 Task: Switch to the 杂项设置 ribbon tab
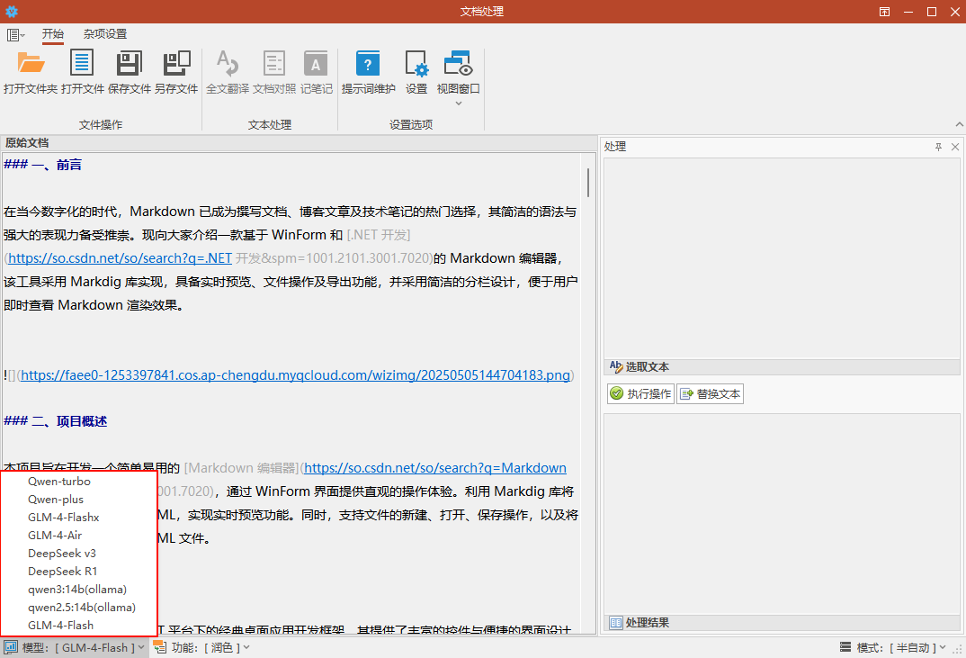click(105, 34)
